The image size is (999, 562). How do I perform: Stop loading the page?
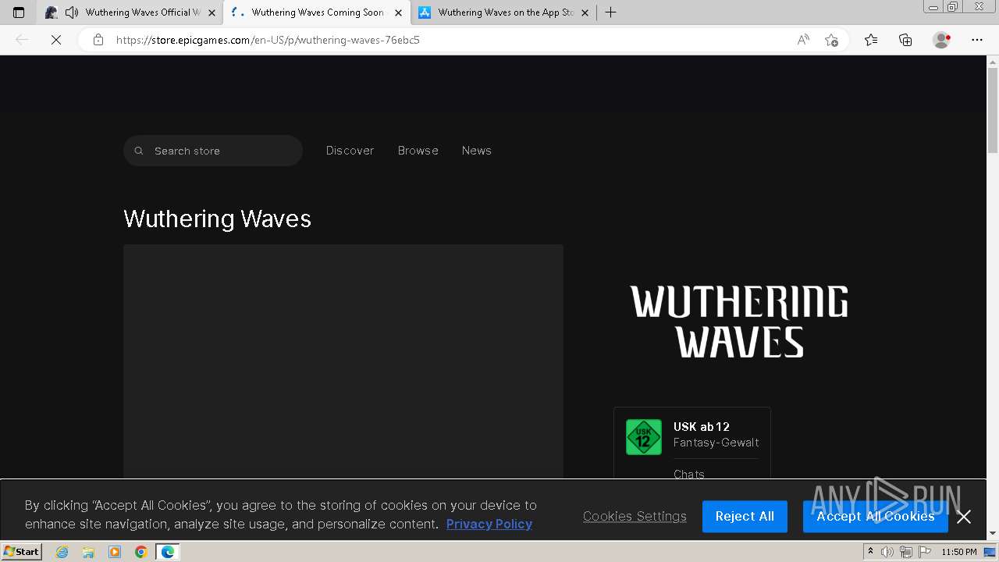point(56,40)
